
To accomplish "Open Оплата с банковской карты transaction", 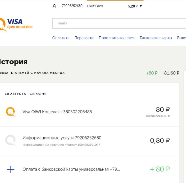I will (71, 169).
